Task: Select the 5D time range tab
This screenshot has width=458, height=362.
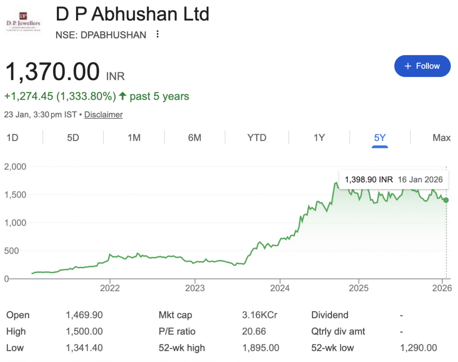Action: click(73, 138)
